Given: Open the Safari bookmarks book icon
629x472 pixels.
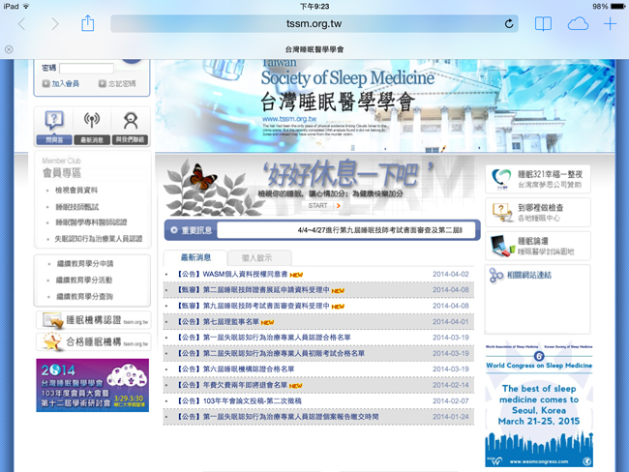Looking at the screenshot, I should point(543,24).
